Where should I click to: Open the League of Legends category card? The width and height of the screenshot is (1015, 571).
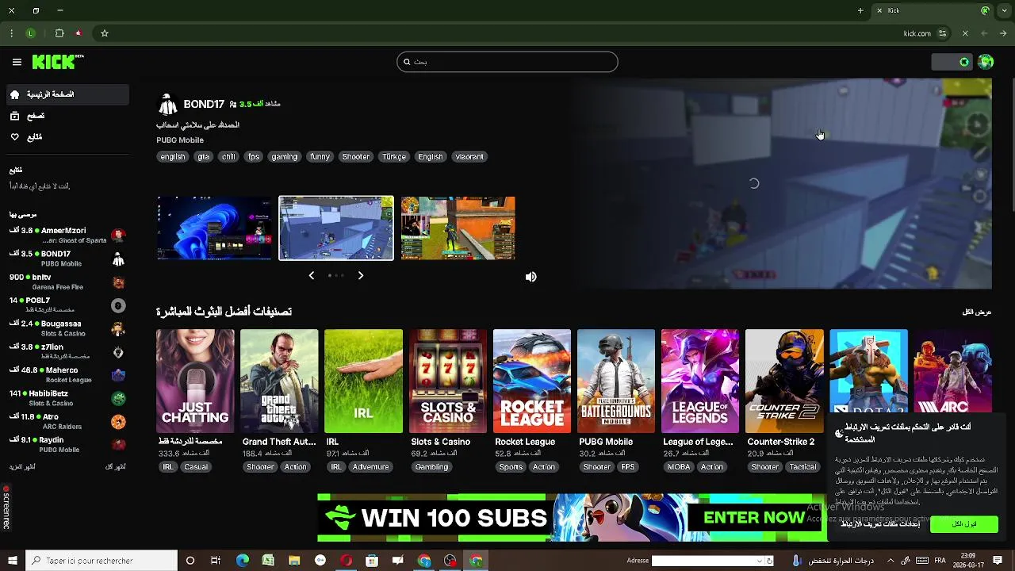(x=700, y=381)
